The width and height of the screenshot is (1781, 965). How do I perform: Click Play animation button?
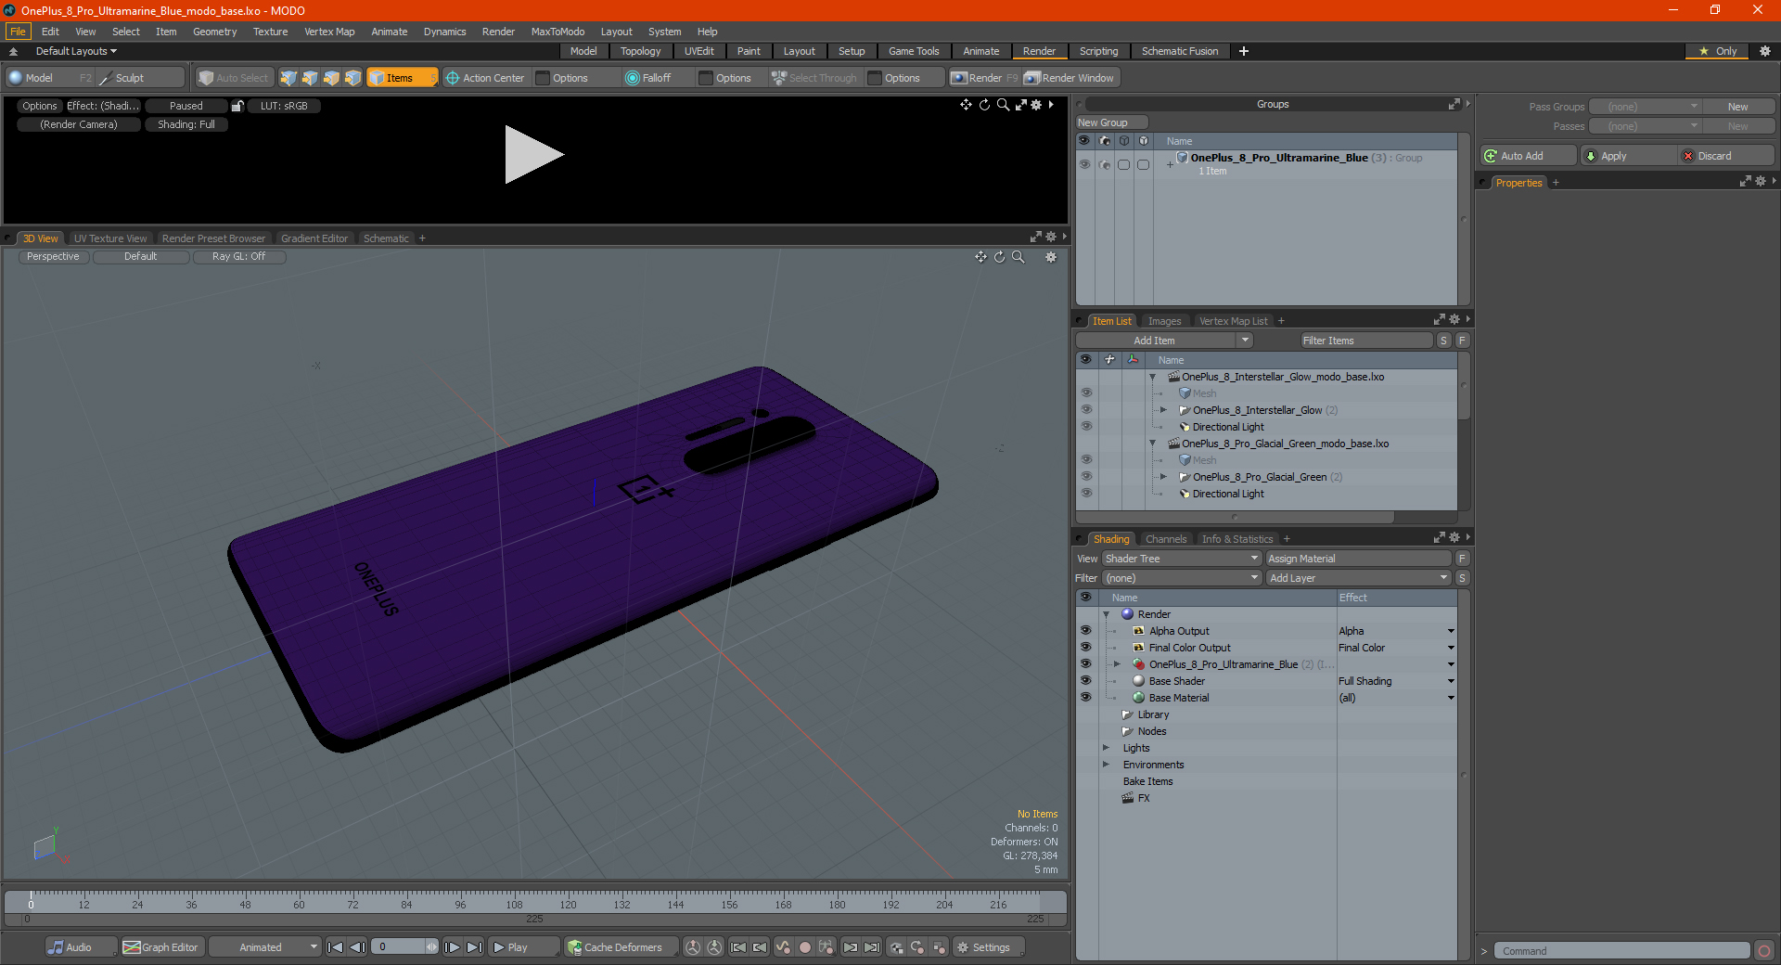click(522, 947)
